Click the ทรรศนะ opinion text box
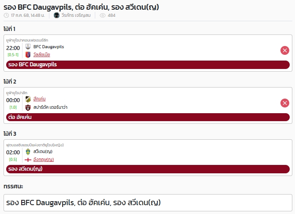Viewport: 295px width, 214px height. click(x=148, y=203)
